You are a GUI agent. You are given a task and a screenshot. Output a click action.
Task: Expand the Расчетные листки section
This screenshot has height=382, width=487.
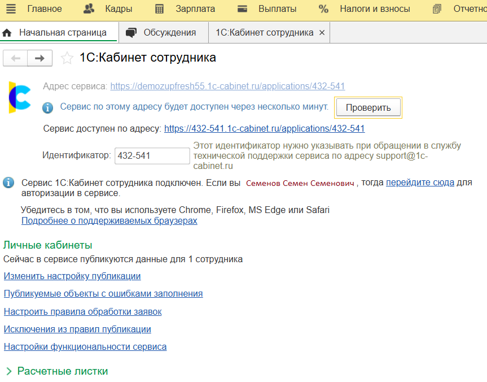pyautogui.click(x=57, y=371)
